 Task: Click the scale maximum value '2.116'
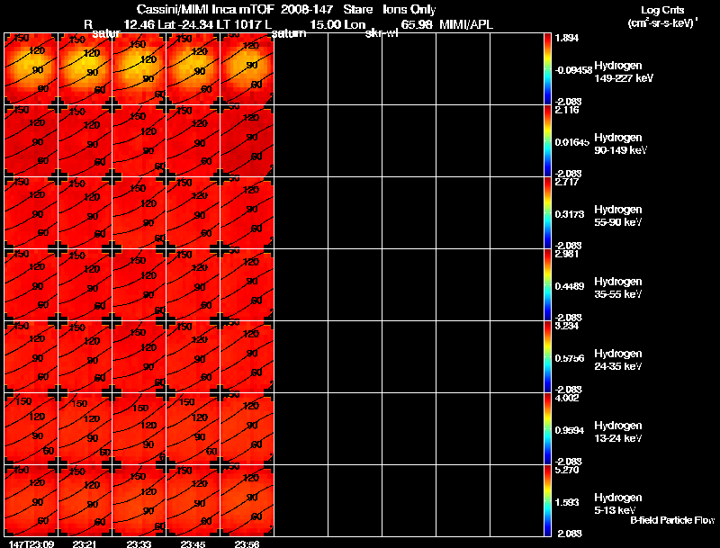tap(567, 110)
